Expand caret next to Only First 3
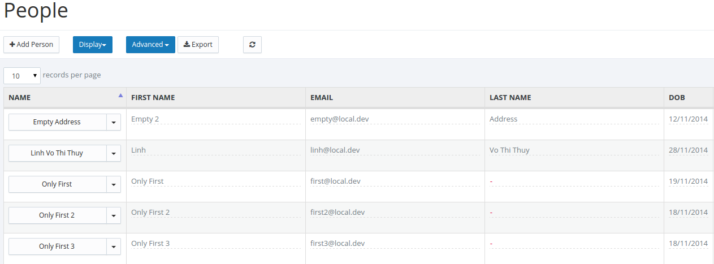 point(114,246)
